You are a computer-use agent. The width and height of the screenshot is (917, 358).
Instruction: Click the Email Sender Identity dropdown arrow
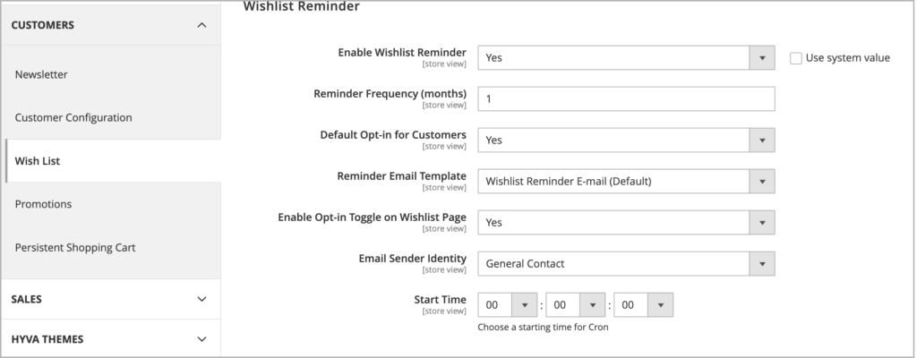pos(762,264)
